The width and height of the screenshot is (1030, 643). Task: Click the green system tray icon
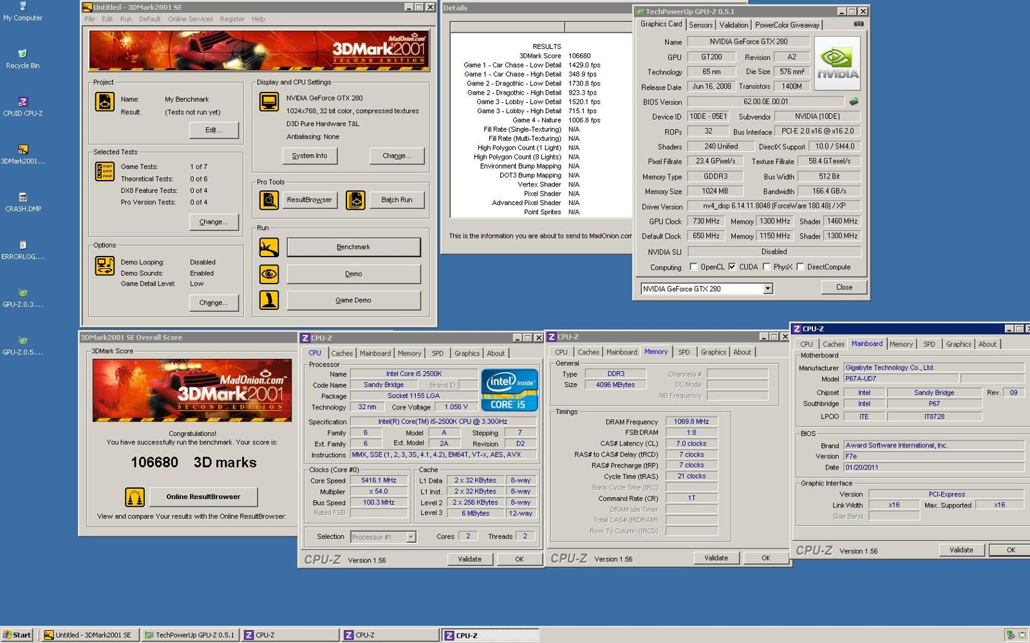click(1011, 635)
